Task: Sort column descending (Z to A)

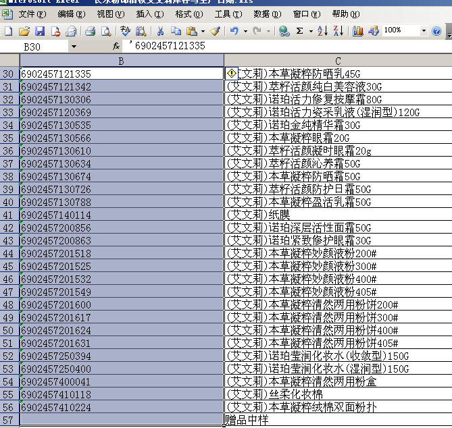Action: click(338, 31)
